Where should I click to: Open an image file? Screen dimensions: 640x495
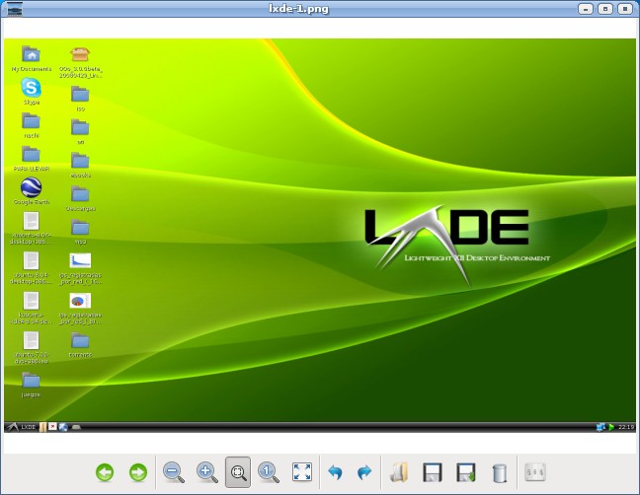[399, 472]
